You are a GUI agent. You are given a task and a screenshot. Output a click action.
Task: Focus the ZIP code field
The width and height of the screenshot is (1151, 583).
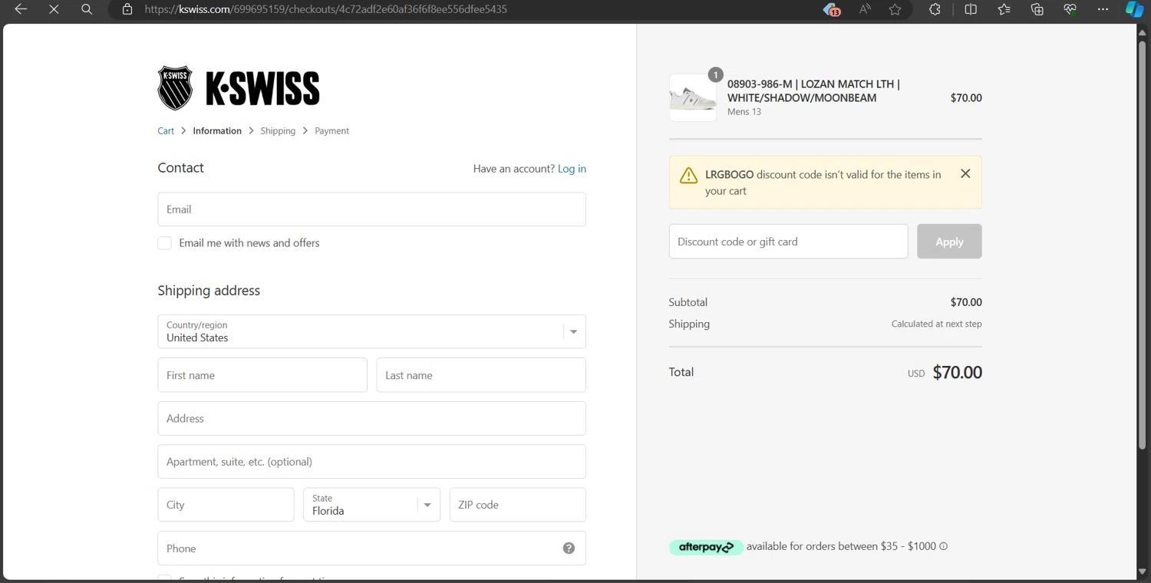pos(517,505)
